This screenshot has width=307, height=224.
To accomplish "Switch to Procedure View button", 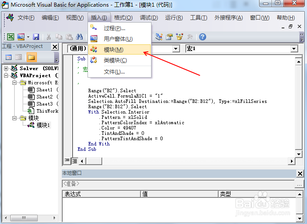I will point(67,161).
